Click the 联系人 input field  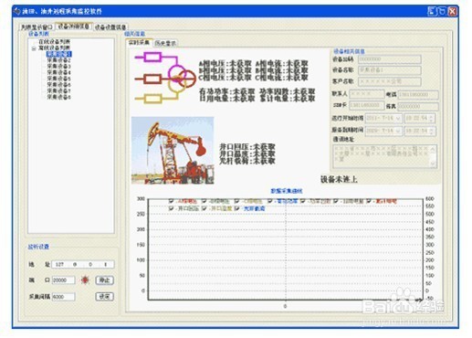coord(366,94)
